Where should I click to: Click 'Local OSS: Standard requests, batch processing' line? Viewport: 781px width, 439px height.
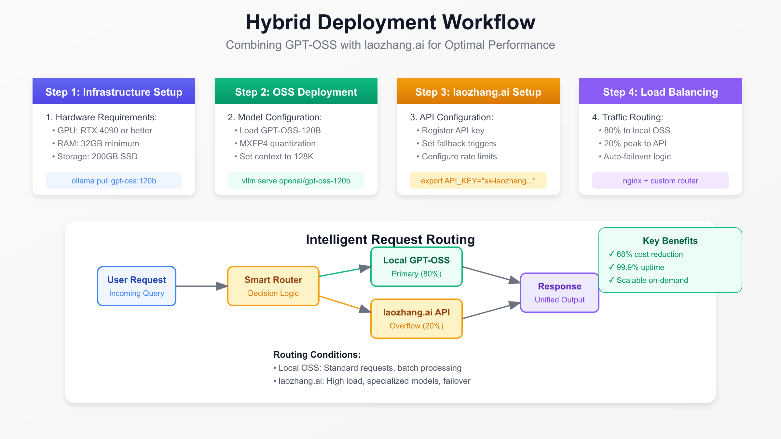pos(367,368)
